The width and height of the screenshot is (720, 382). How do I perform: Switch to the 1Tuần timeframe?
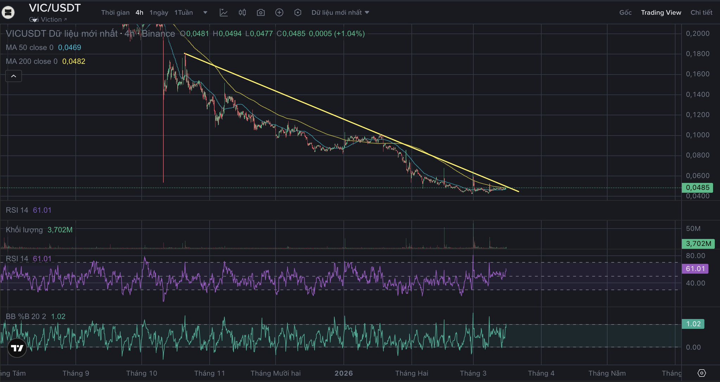click(x=184, y=13)
